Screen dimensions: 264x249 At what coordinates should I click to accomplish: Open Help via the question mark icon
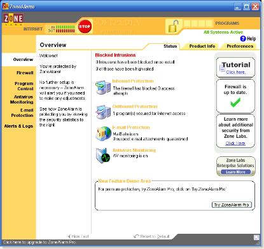[x=243, y=39]
